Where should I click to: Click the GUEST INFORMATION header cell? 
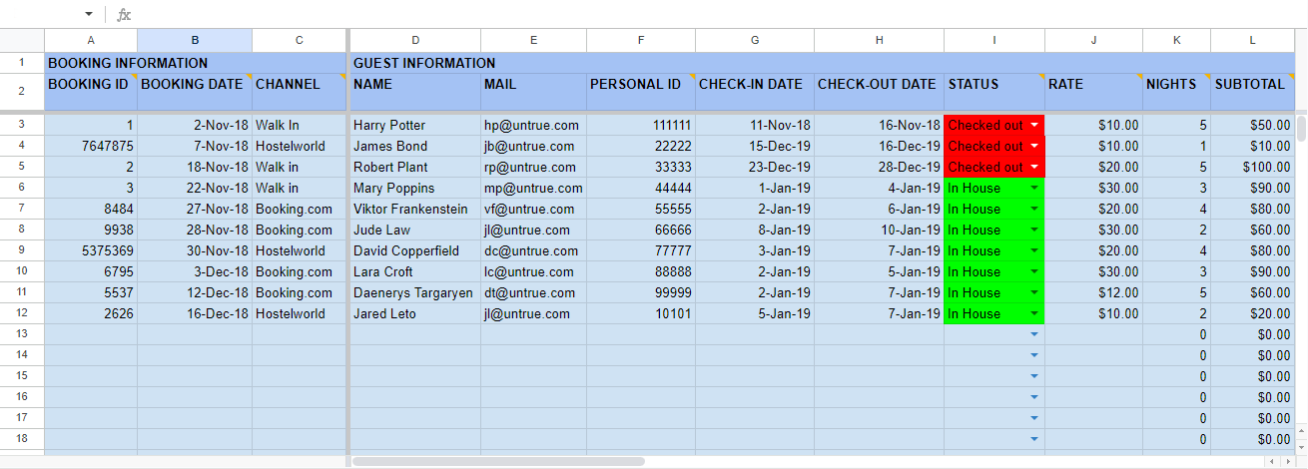[x=823, y=63]
